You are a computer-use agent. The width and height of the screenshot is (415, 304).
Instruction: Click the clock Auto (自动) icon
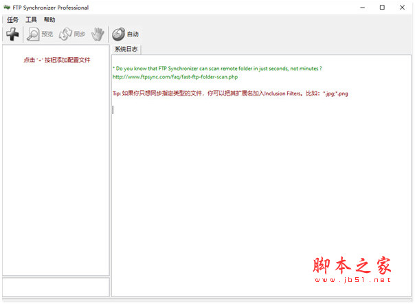click(118, 34)
